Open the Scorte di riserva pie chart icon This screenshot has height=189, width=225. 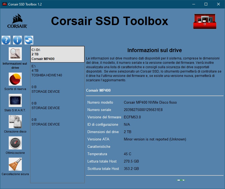point(15,79)
